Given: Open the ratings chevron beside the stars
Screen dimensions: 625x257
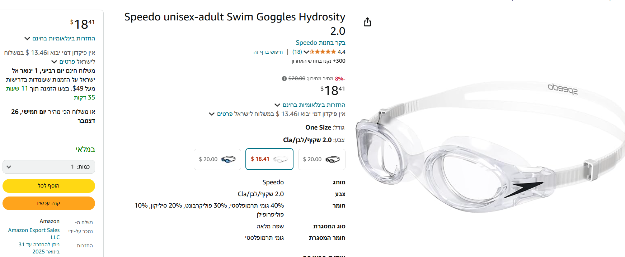Looking at the screenshot, I should coord(306,52).
